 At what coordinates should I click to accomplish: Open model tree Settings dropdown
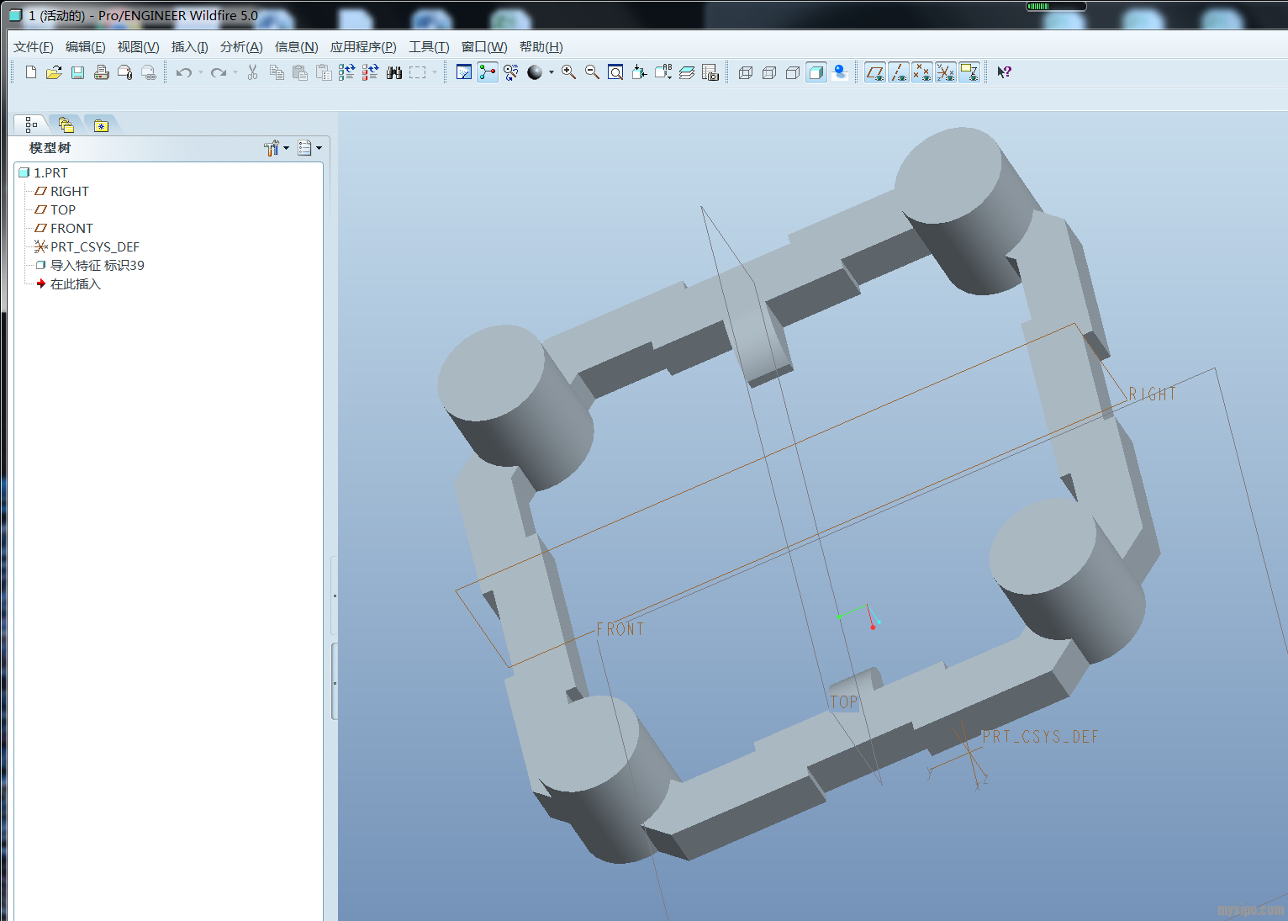coord(276,148)
